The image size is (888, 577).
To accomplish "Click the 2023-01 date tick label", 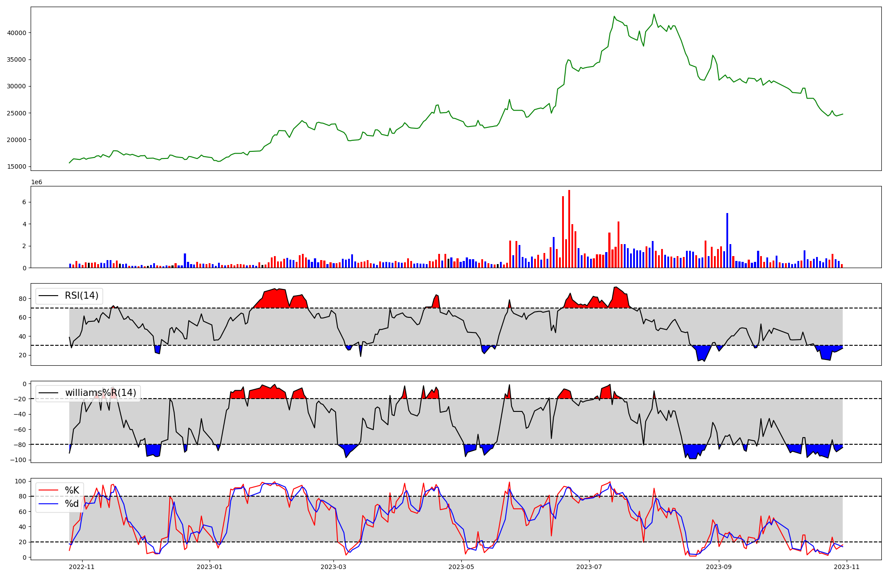I will tap(209, 567).
